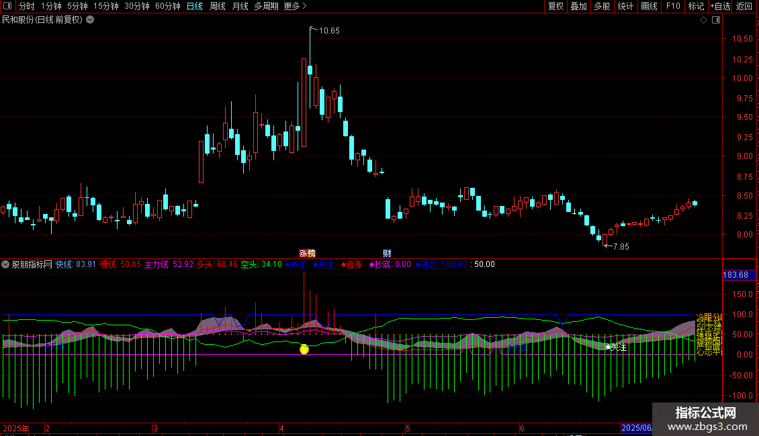Toggle the left sidebar panel icon
This screenshot has height=436, width=759.
7,6
